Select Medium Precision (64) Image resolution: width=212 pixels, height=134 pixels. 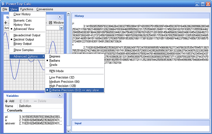click(x=75, y=82)
